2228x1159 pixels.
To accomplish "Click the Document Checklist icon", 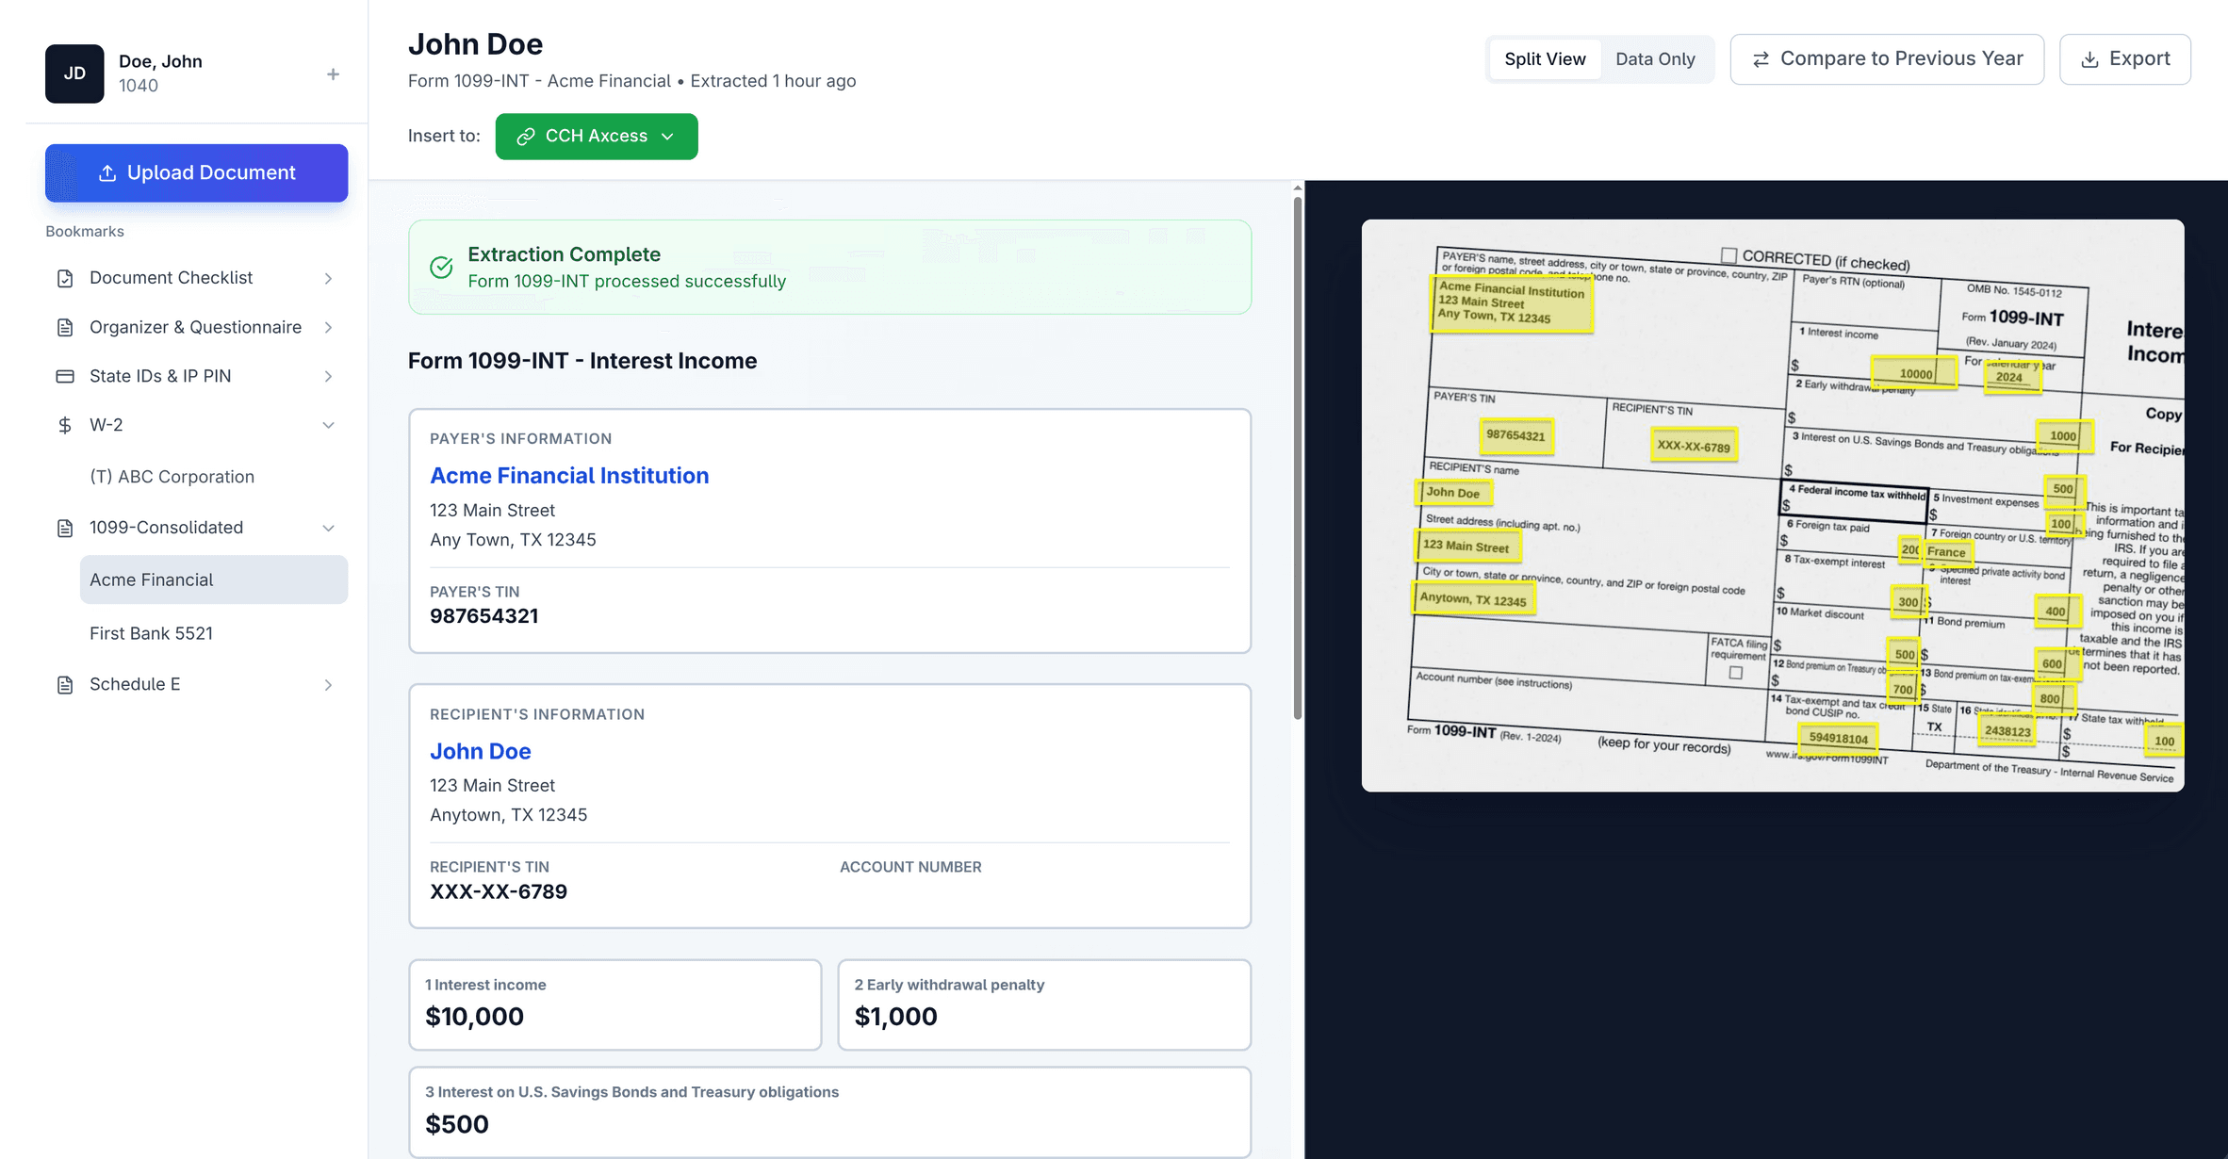I will 63,277.
